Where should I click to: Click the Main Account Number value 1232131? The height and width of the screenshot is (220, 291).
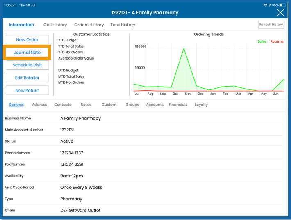67,130
